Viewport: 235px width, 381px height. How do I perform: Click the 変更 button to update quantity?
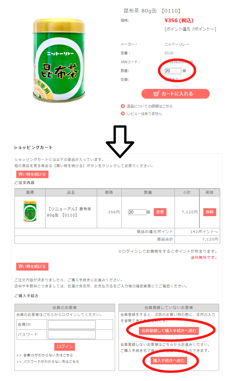[x=160, y=212]
